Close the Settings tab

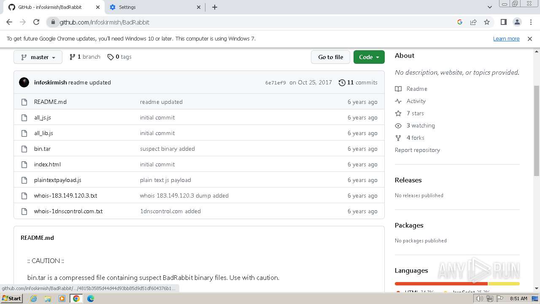(x=199, y=7)
